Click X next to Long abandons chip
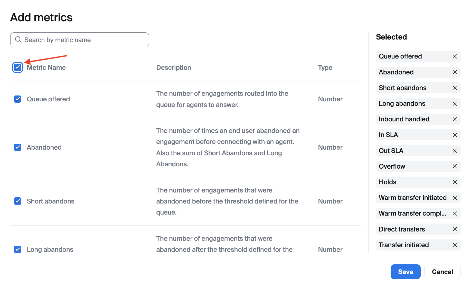 (455, 104)
